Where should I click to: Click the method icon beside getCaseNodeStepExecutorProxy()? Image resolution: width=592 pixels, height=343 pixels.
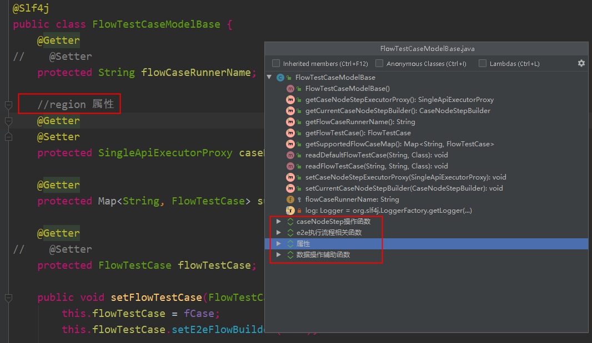pyautogui.click(x=290, y=100)
